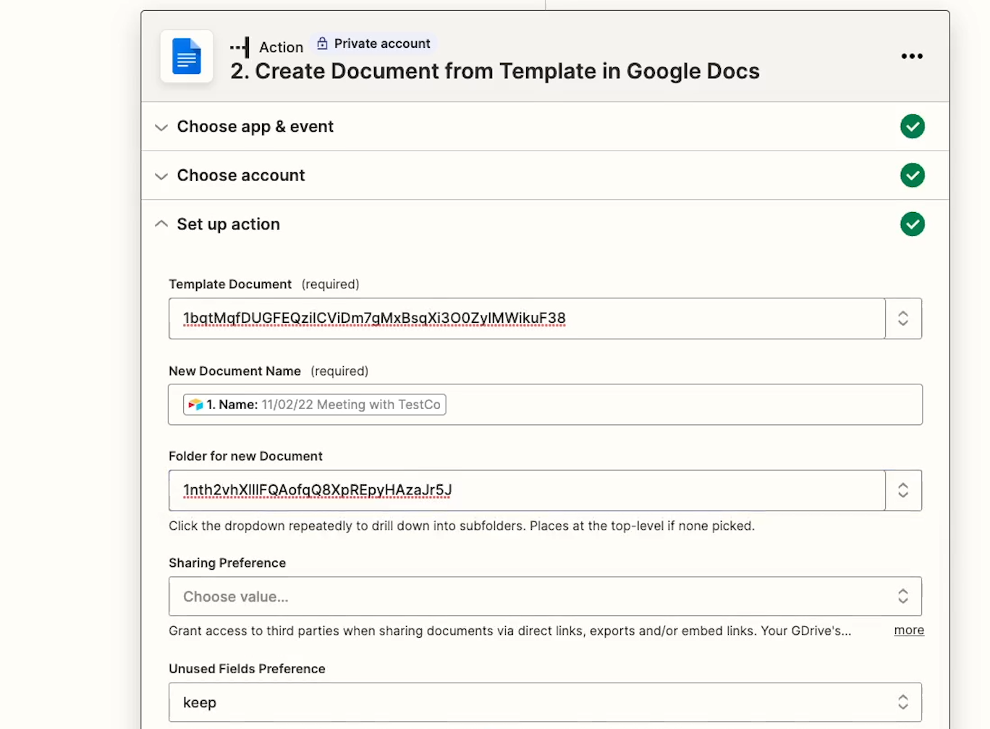The height and width of the screenshot is (729, 990).
Task: Click the Sharing Preference label
Action: coord(227,562)
